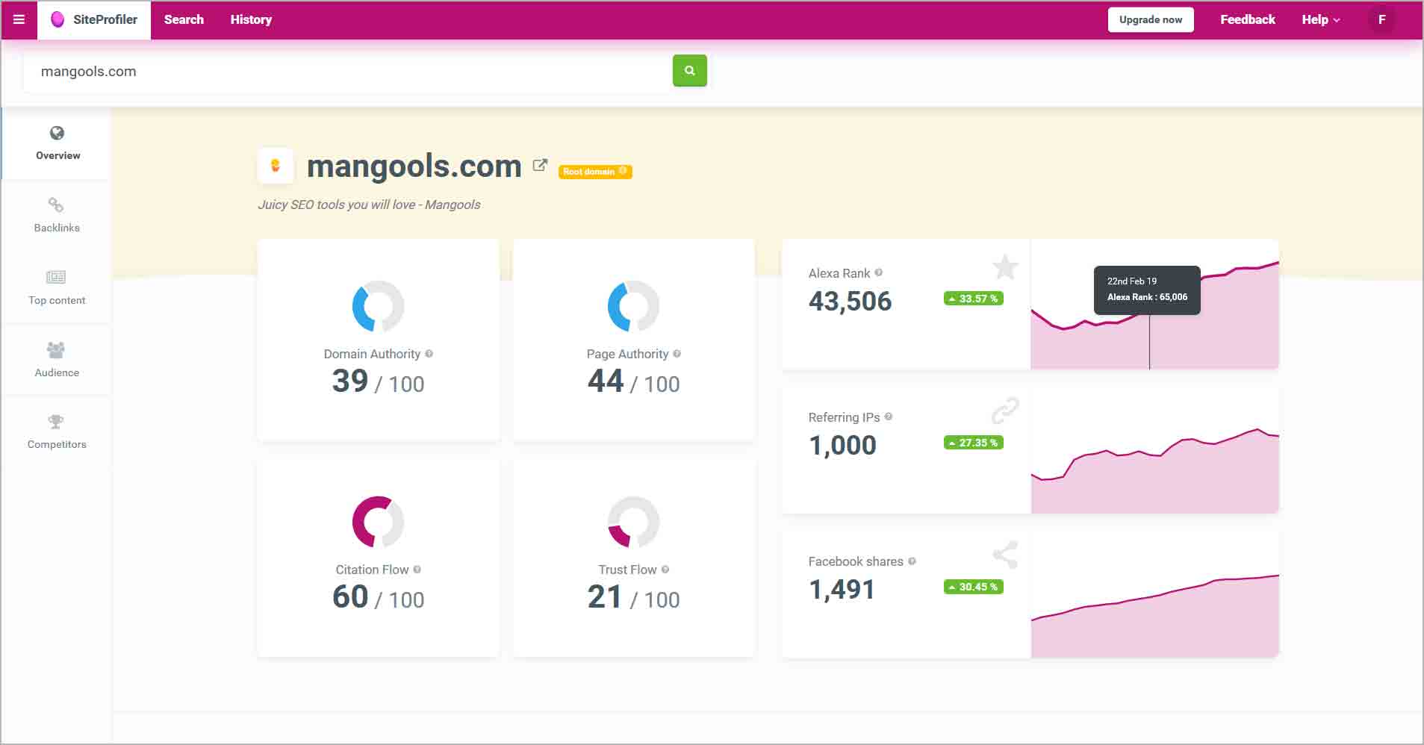The width and height of the screenshot is (1424, 745).
Task: Click the Referring IPs chain link icon
Action: (1005, 411)
